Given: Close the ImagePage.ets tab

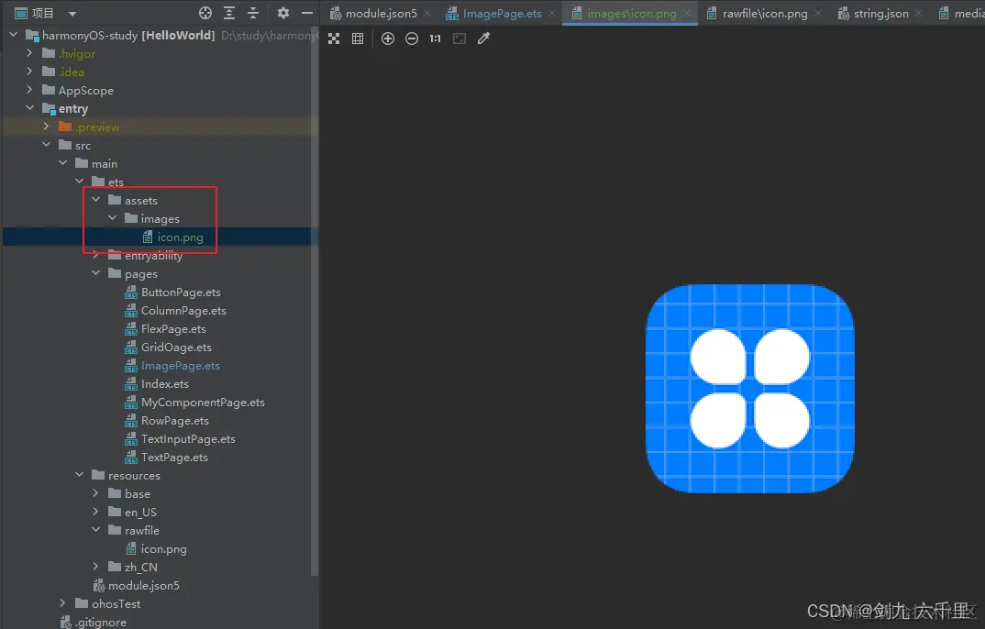Looking at the screenshot, I should click(552, 13).
